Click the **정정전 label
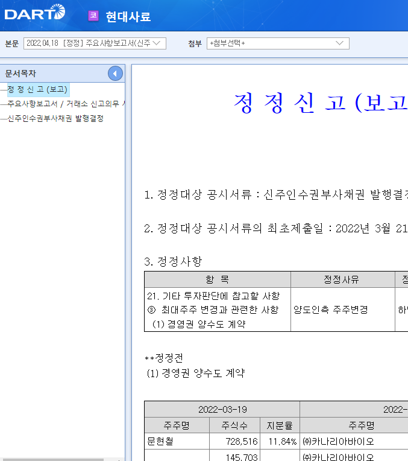Screen dimensions: 408x461 (163, 358)
